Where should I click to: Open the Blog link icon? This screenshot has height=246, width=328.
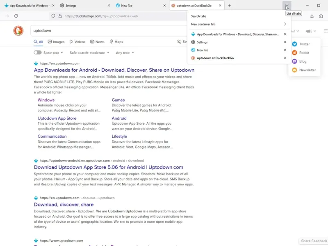click(x=294, y=61)
